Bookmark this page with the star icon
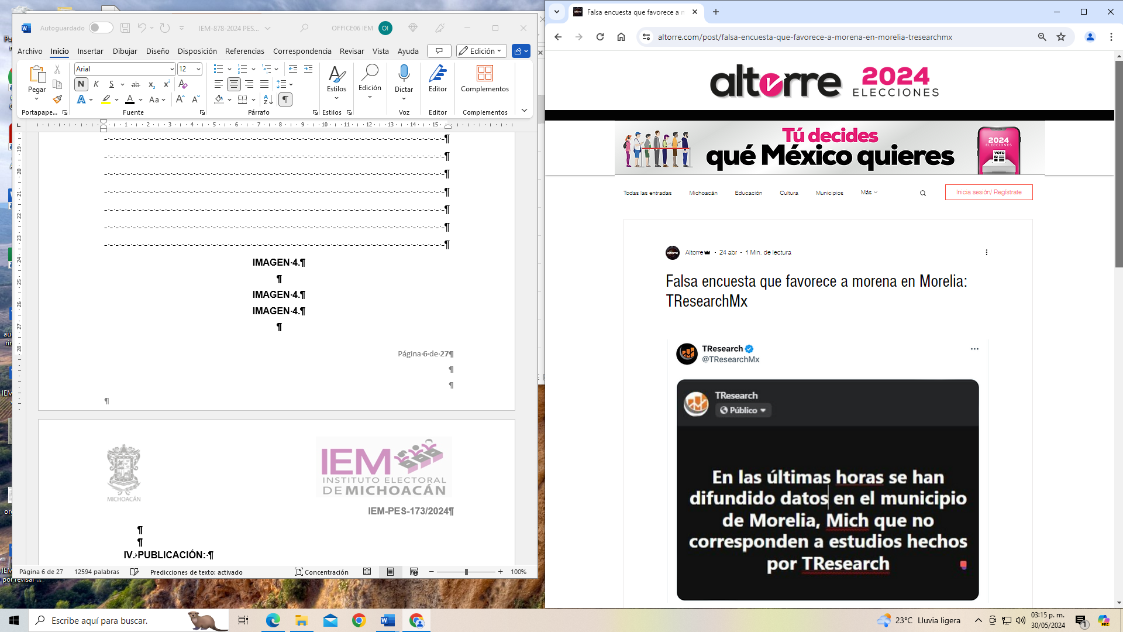Viewport: 1123px width, 632px height. pyautogui.click(x=1061, y=37)
